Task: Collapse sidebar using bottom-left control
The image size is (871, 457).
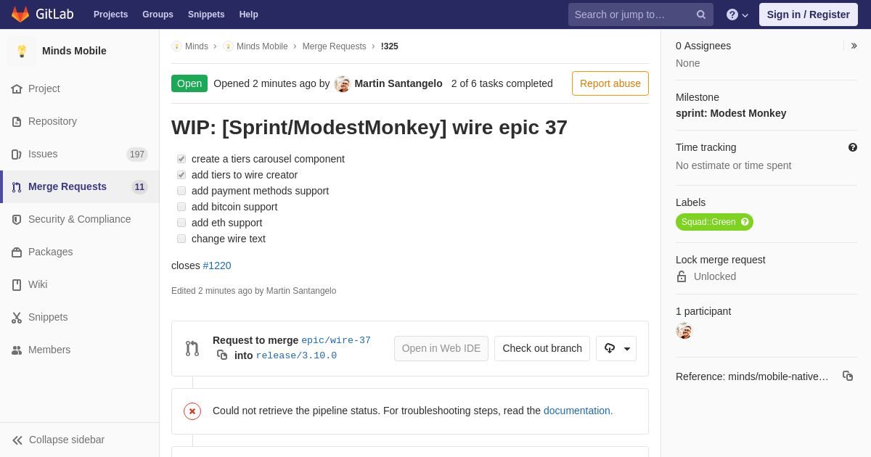Action: coord(58,440)
